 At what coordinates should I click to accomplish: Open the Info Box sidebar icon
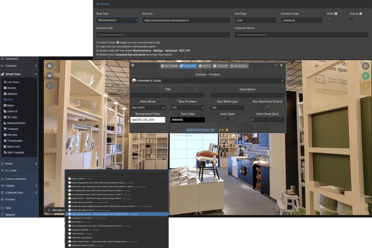(x=5, y=135)
